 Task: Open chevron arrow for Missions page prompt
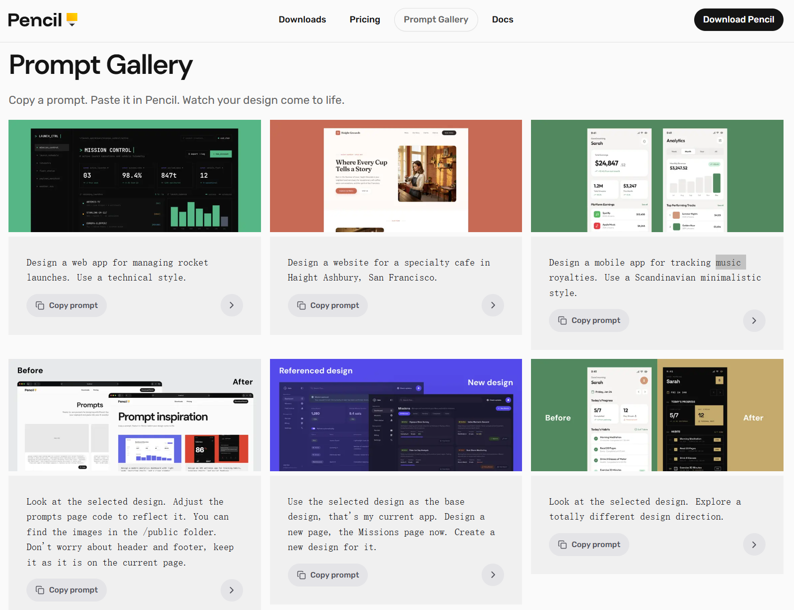pyautogui.click(x=493, y=575)
